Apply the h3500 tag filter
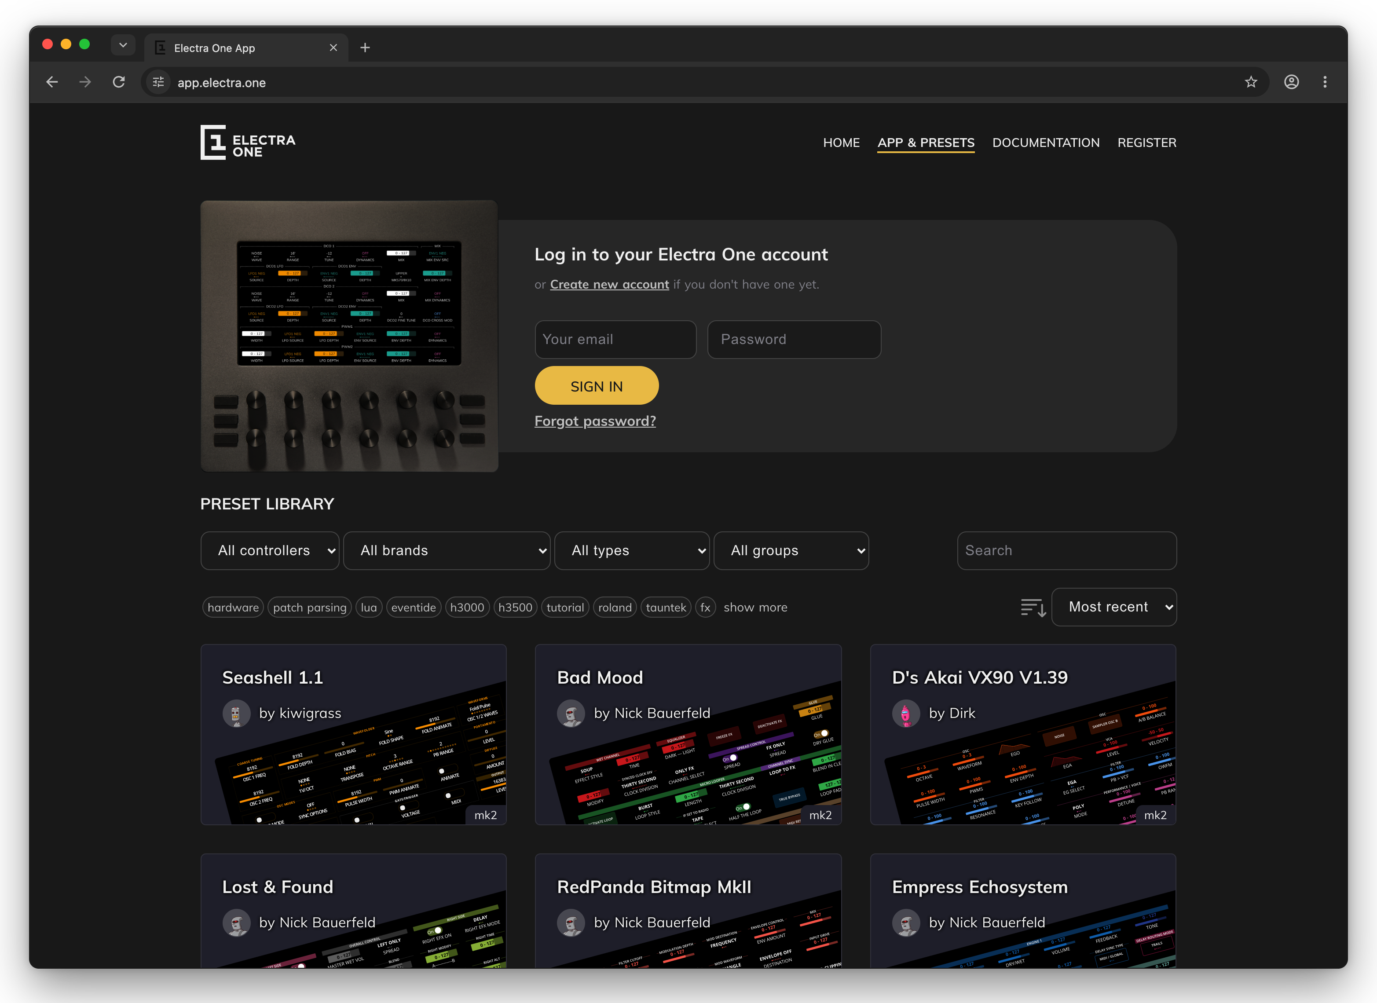The height and width of the screenshot is (1003, 1377). 516,607
